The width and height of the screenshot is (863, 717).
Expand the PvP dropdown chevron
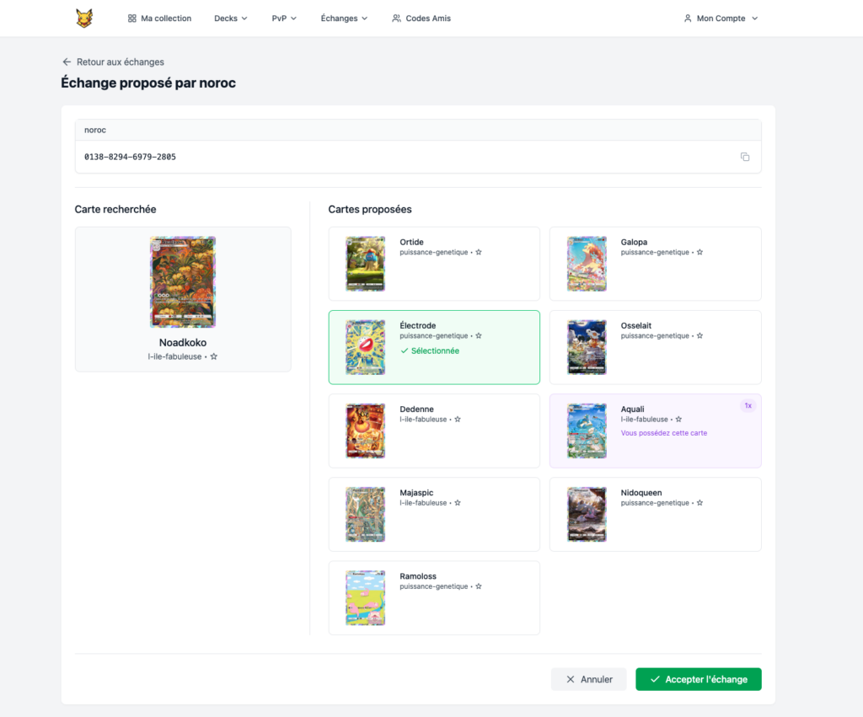click(293, 19)
